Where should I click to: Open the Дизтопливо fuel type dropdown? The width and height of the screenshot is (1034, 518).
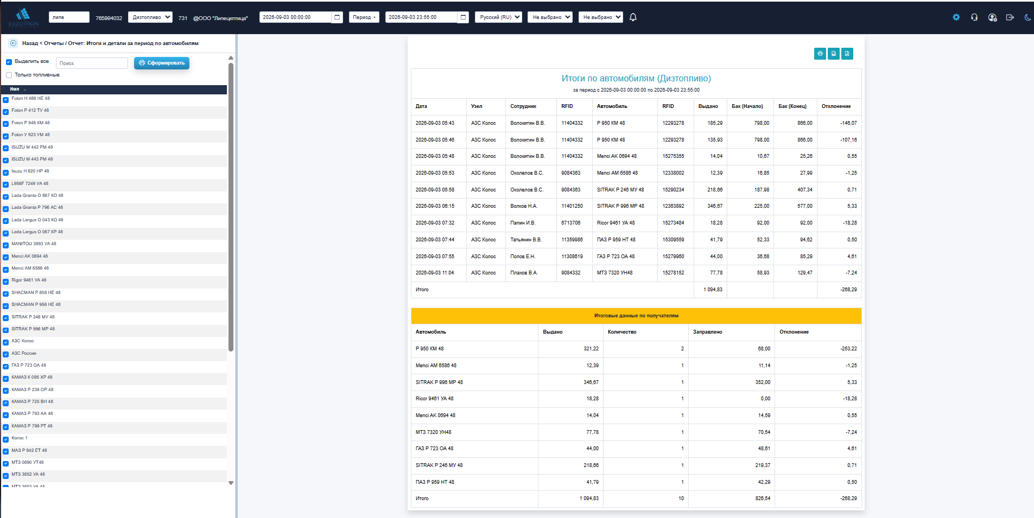pos(150,17)
